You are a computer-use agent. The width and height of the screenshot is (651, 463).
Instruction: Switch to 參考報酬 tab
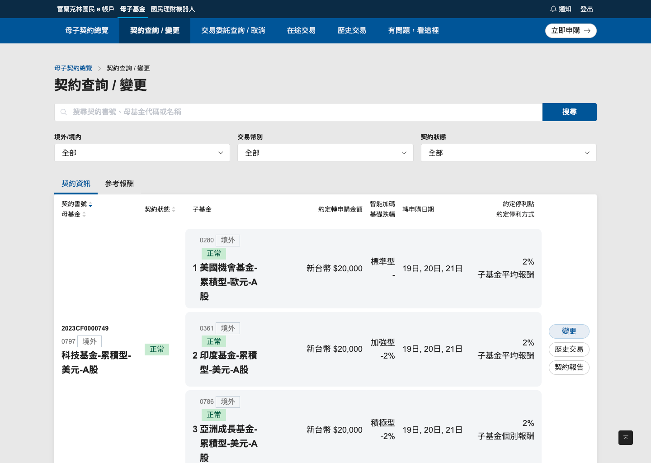(119, 184)
